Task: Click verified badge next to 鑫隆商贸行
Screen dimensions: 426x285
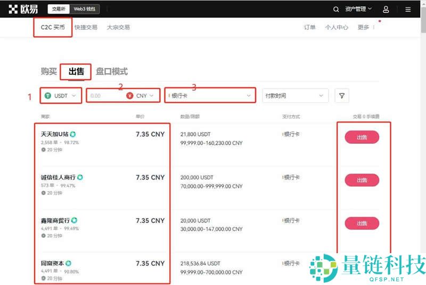Action: pyautogui.click(x=74, y=220)
